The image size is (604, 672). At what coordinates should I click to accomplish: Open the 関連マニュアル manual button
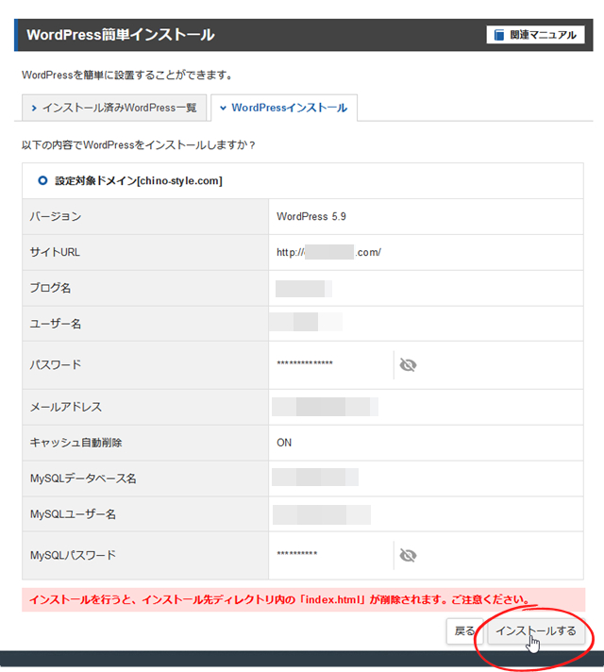pyautogui.click(x=535, y=35)
